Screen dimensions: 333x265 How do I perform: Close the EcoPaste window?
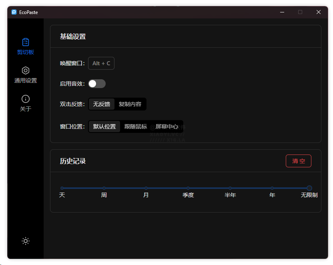tap(318, 12)
